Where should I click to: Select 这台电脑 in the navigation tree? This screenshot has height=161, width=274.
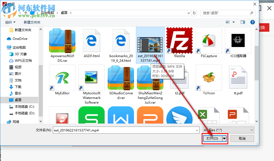[x=19, y=47]
